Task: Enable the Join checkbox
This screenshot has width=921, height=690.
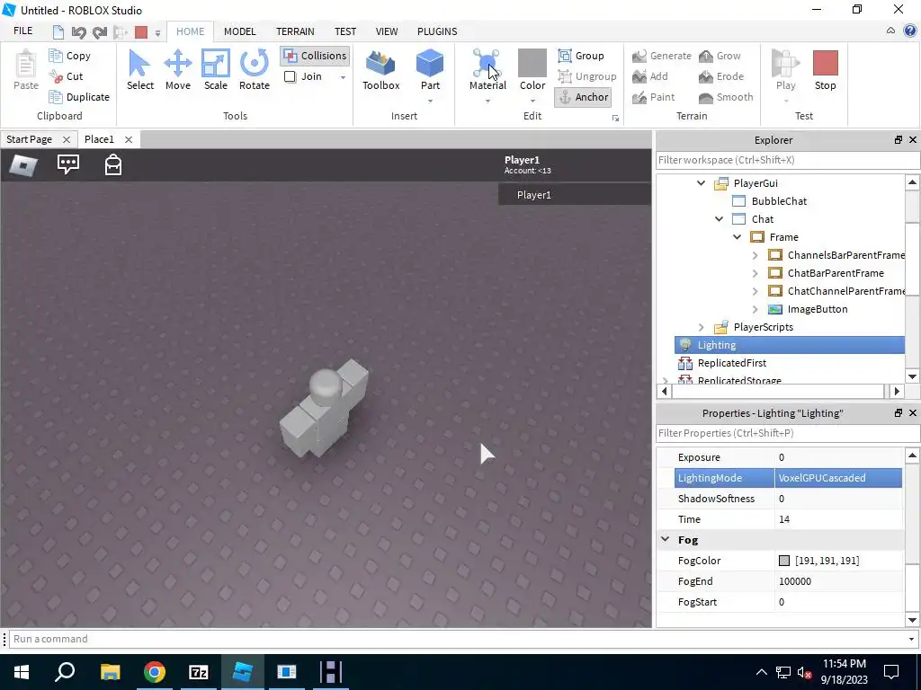Action: 290,76
